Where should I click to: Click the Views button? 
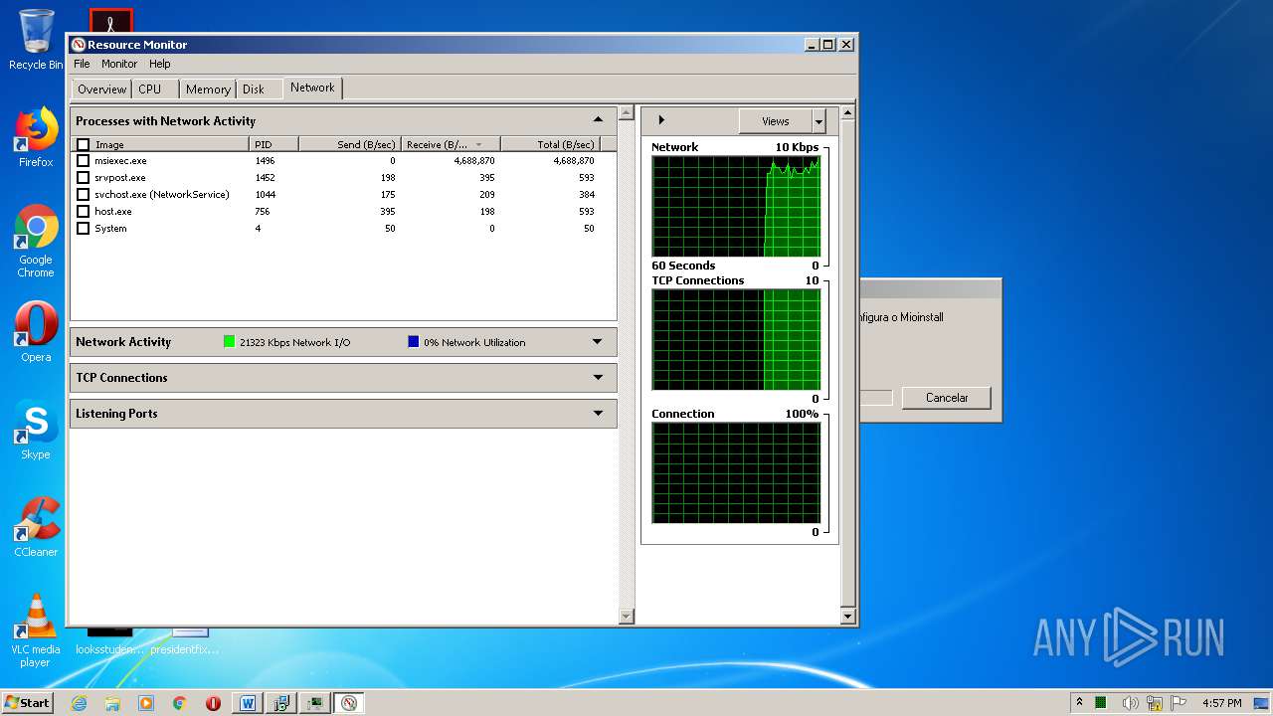click(x=776, y=121)
